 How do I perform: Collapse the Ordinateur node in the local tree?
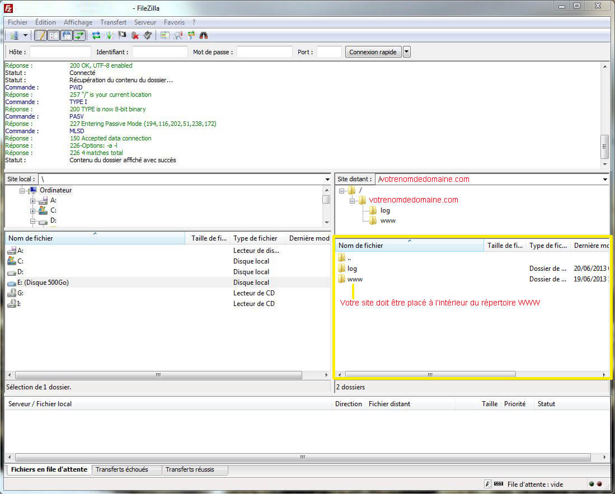(x=22, y=191)
